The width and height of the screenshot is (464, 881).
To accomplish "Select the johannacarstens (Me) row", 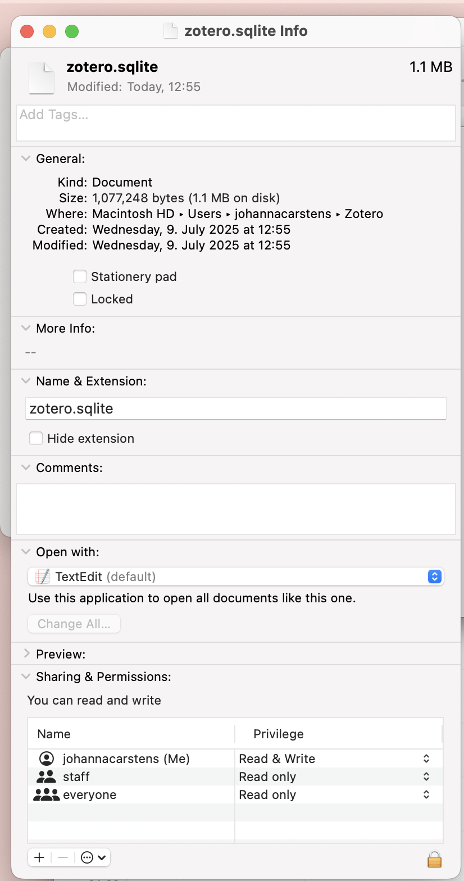I will pos(235,759).
